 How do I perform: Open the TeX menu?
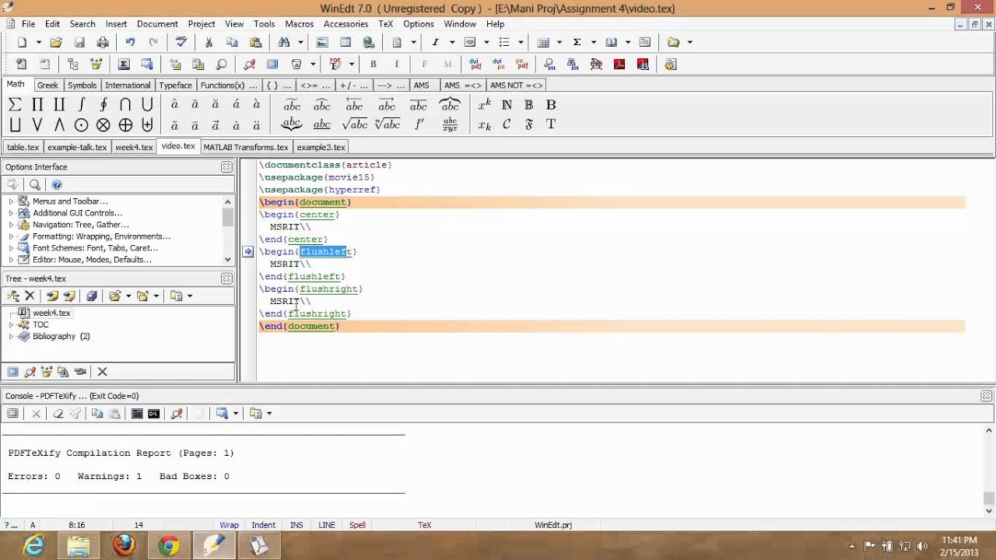click(386, 24)
